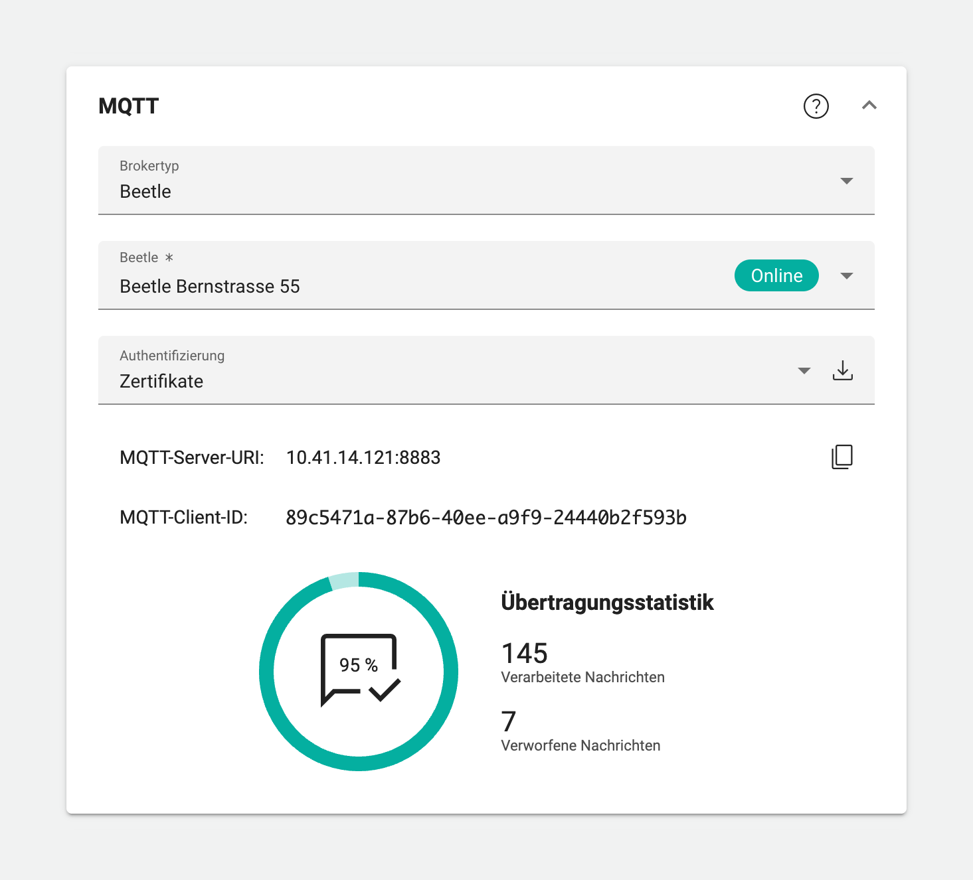Click the MQTT section heading
The height and width of the screenshot is (880, 973).
[x=128, y=106]
